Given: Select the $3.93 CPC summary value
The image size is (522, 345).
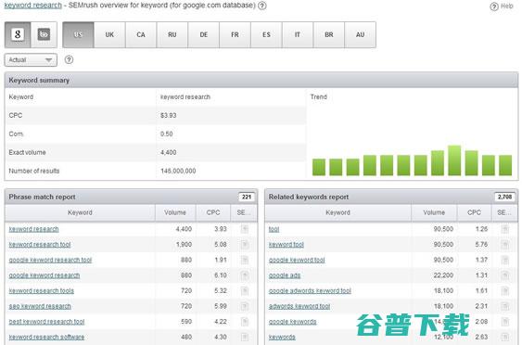Looking at the screenshot, I should tap(169, 116).
